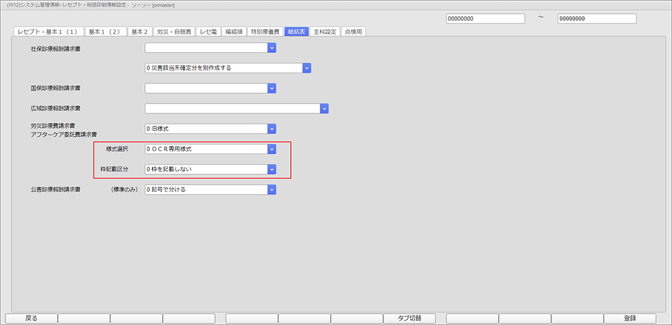Image resolution: width=672 pixels, height=325 pixels.
Task: Go to the レセ電 tab
Action: pos(208,32)
